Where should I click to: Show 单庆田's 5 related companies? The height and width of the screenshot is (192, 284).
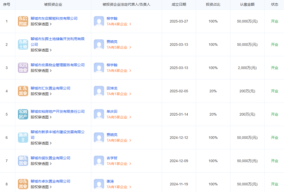119,117
